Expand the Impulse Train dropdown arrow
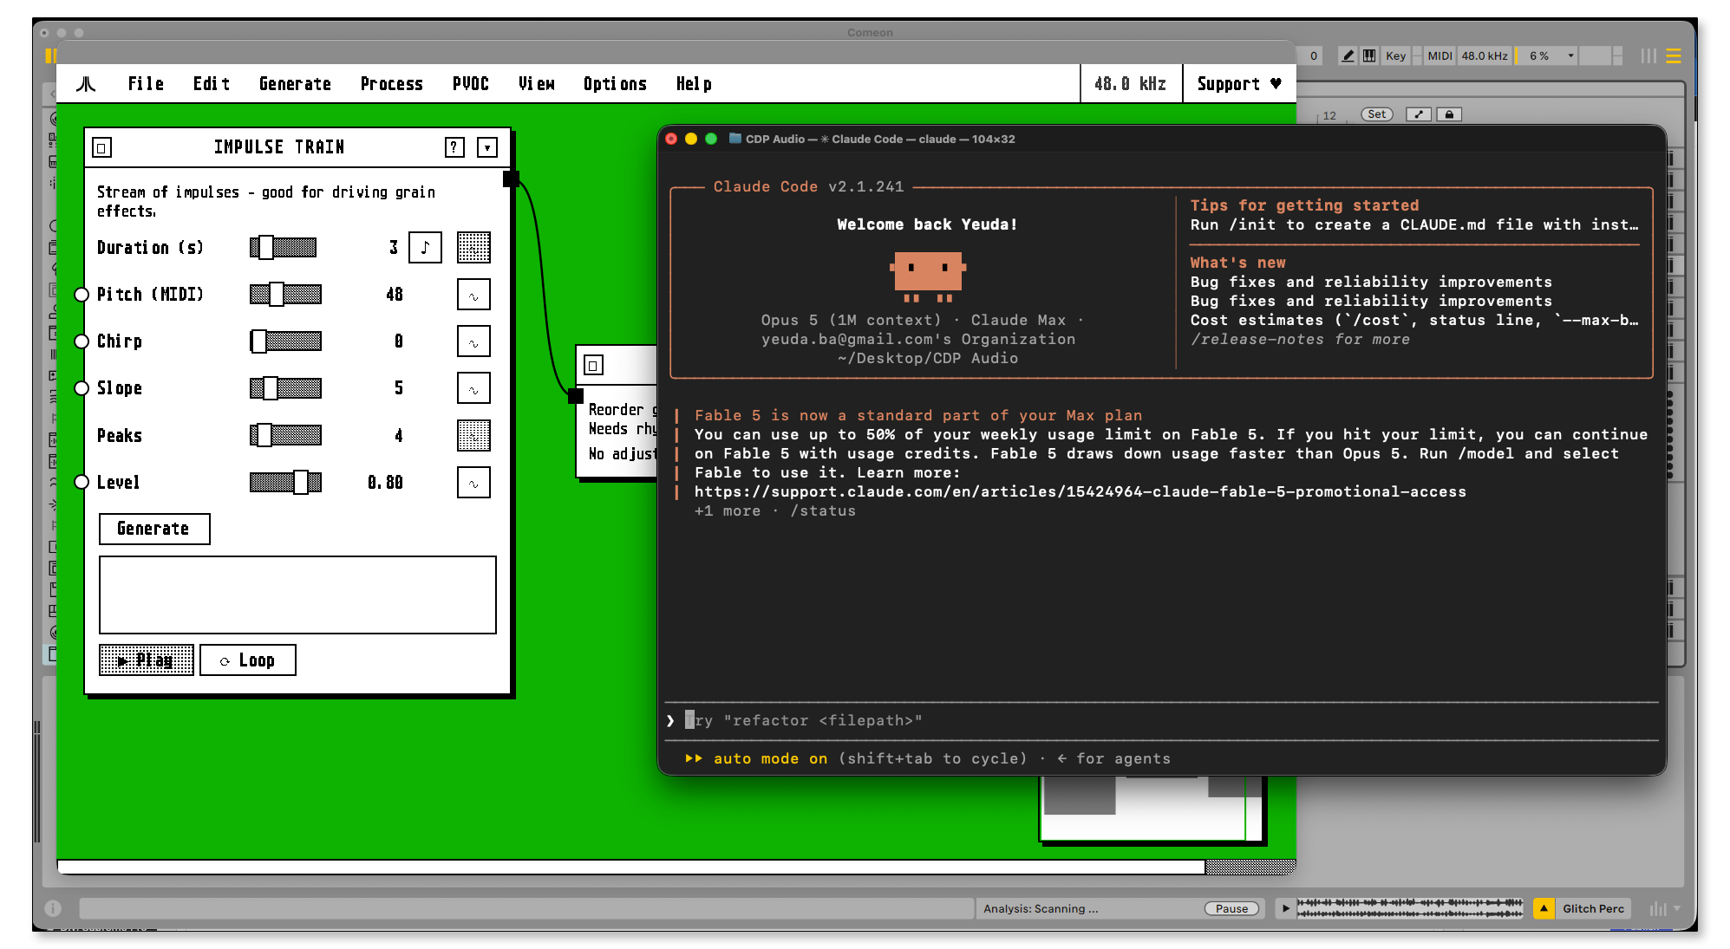This screenshot has width=1730, height=949. [487, 147]
